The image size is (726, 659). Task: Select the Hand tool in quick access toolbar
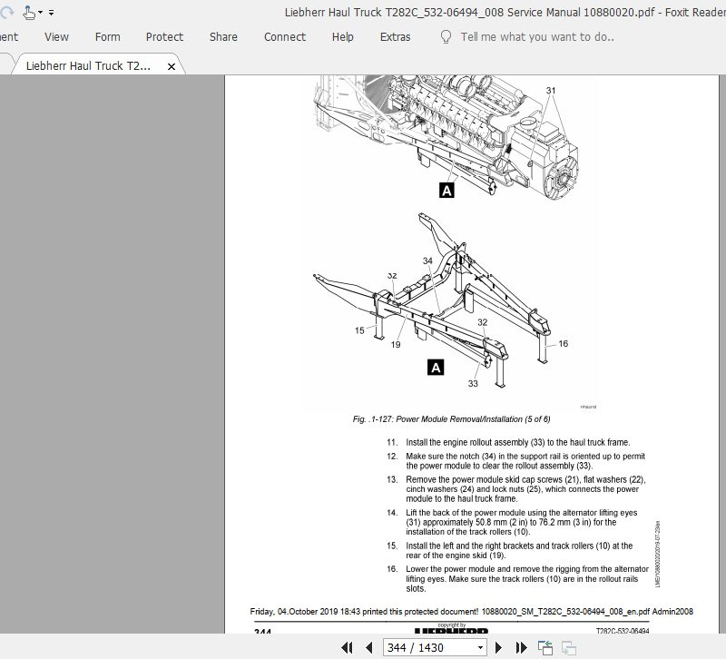(x=28, y=12)
